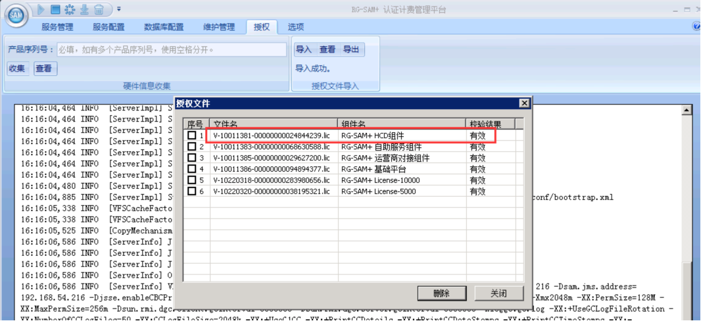Click the start service play icon
This screenshot has width=701, height=321.
[41, 9]
